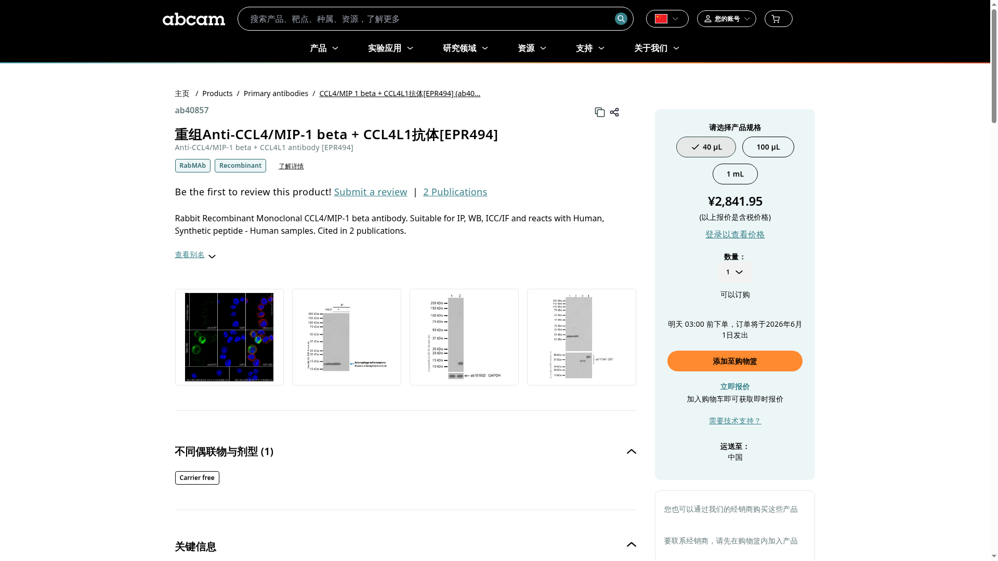Collapse the 不同偶联物与剂型 section

coord(631,451)
